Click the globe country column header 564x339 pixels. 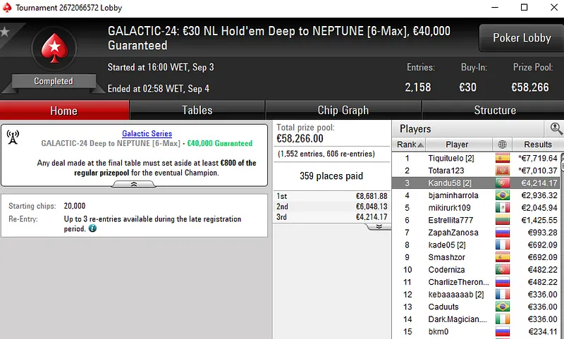(503, 144)
